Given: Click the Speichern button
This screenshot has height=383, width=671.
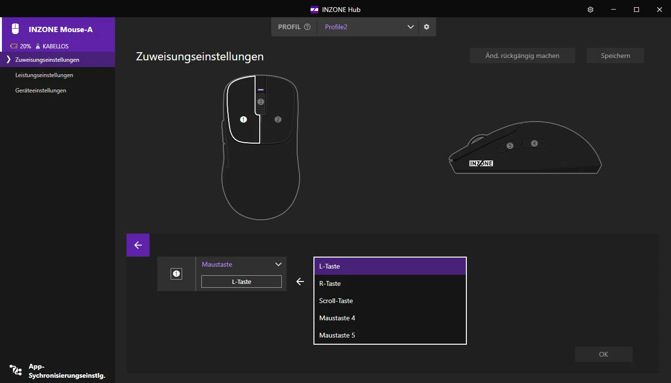Looking at the screenshot, I should [615, 56].
